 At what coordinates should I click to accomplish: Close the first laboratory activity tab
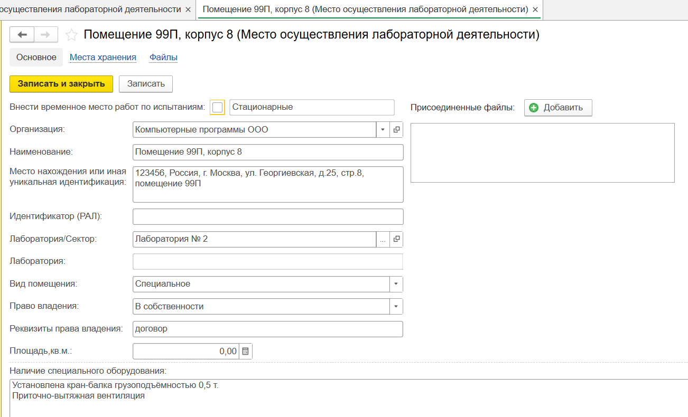[x=188, y=10]
